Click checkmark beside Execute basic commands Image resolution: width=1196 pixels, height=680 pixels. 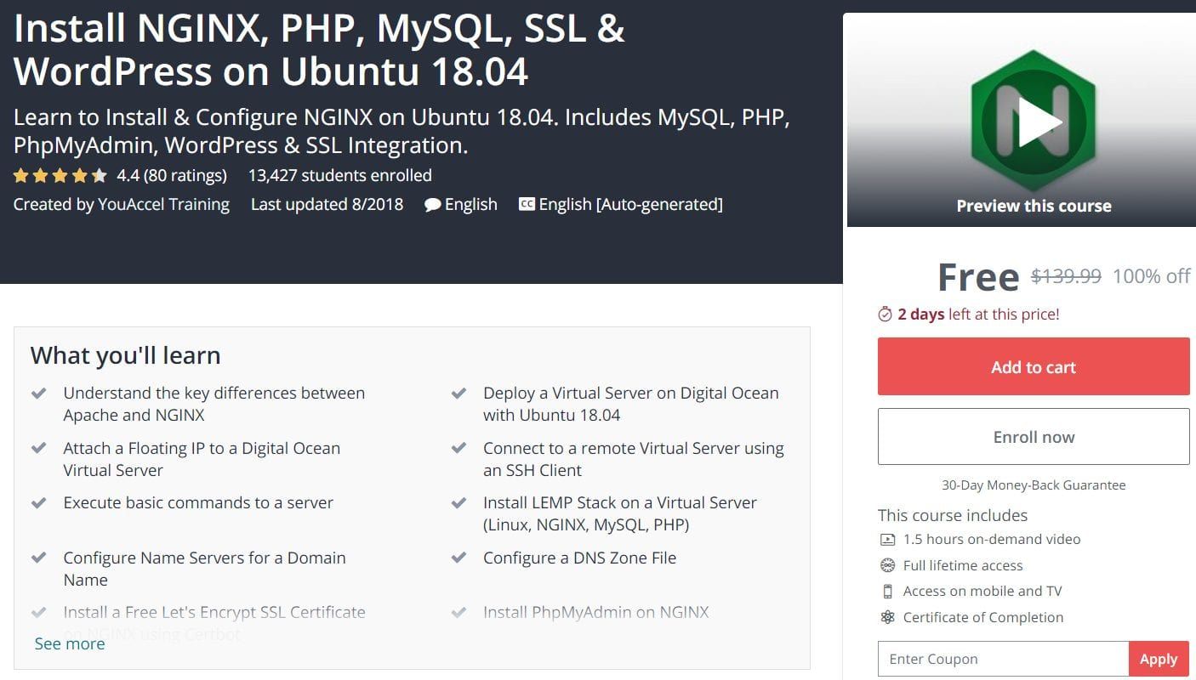click(38, 503)
